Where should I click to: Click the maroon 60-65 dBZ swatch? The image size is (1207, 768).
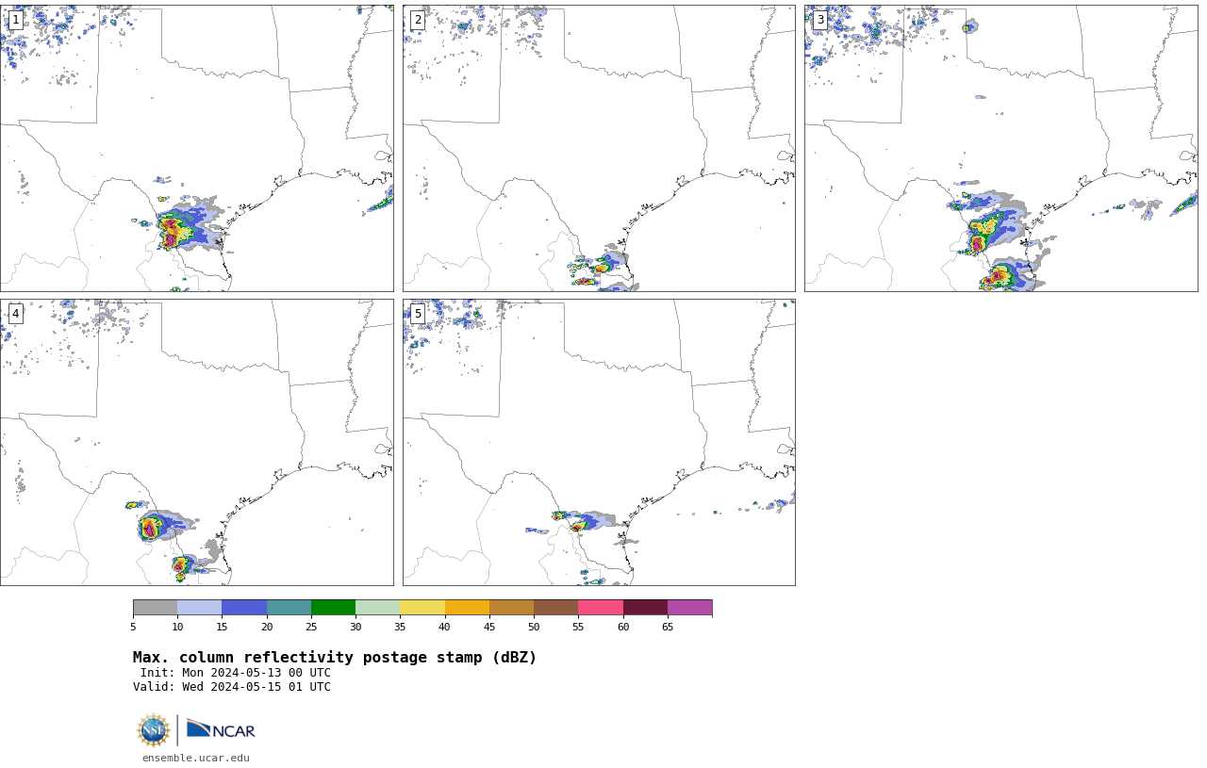tap(645, 607)
